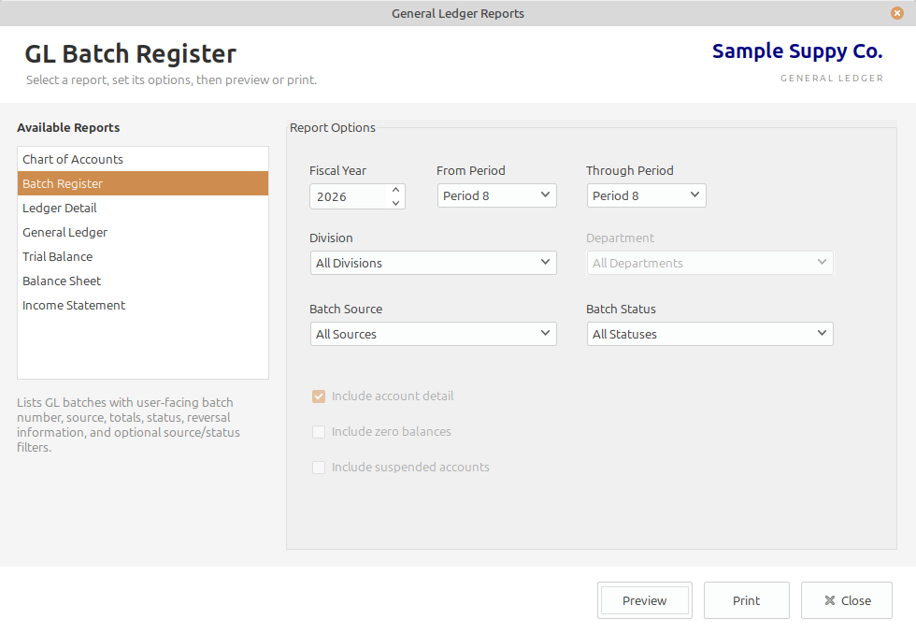Viewport: 916px width, 634px height.
Task: Toggle Include account detail checkbox
Action: click(319, 396)
